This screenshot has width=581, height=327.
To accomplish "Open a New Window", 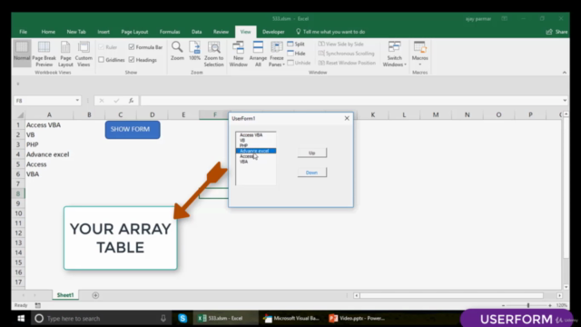I will coord(238,54).
